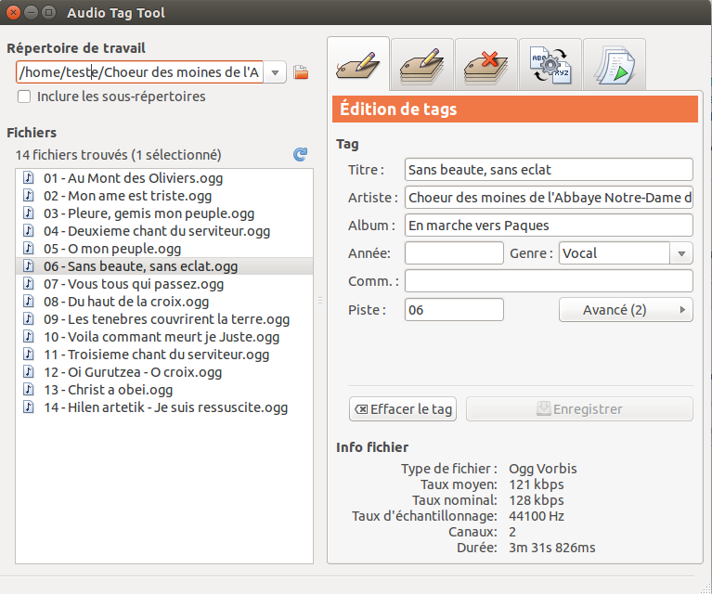Click the browse folder icon
The height and width of the screenshot is (594, 712).
click(x=301, y=72)
